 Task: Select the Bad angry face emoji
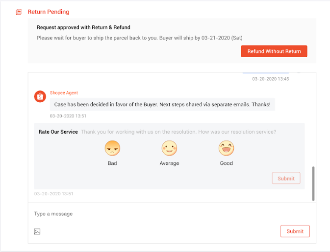click(x=112, y=148)
